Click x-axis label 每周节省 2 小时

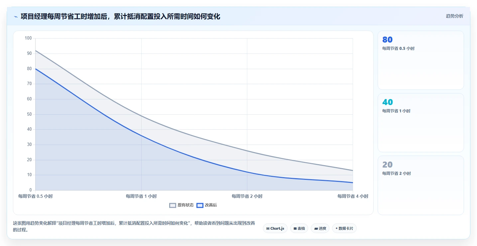247,196
